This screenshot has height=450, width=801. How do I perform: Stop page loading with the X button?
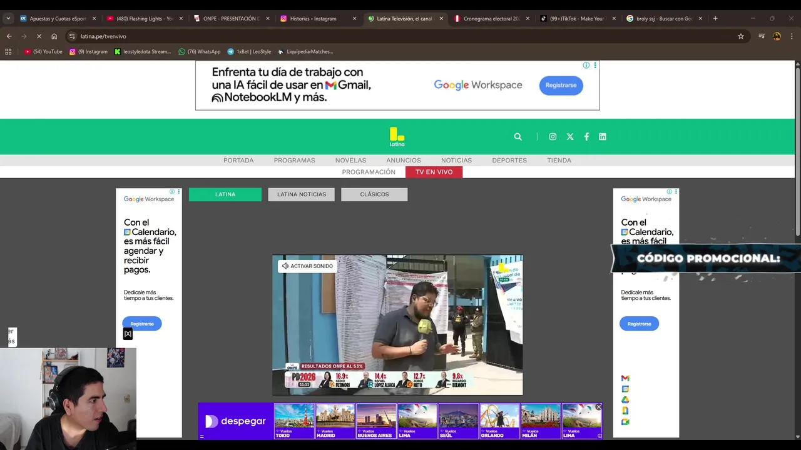click(x=39, y=36)
